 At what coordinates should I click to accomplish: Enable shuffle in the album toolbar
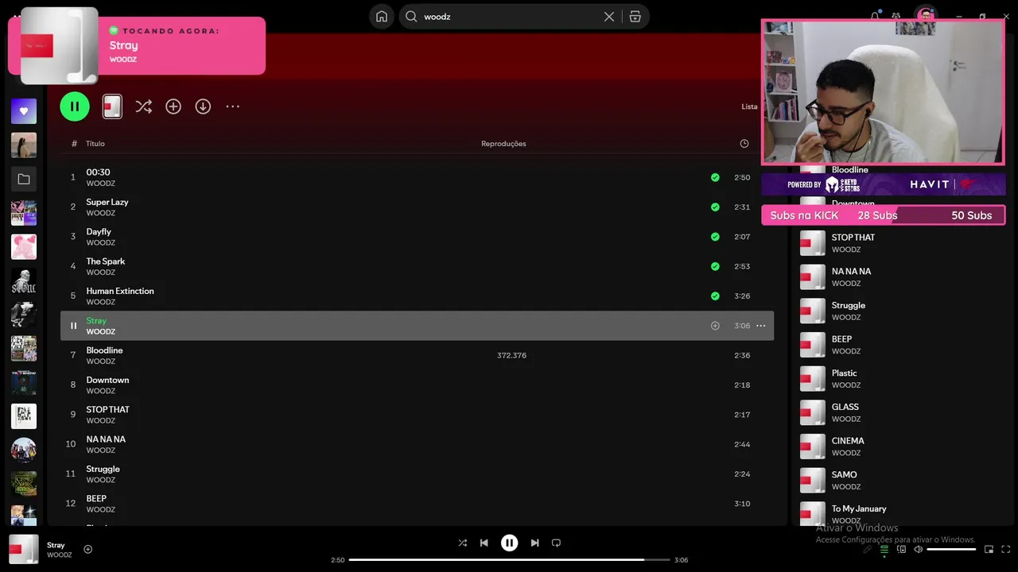(143, 106)
